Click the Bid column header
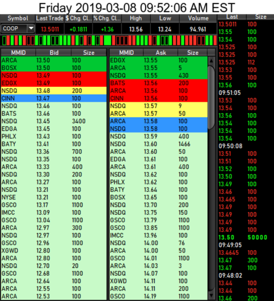The height and width of the screenshot is (301, 274). pos(54,53)
